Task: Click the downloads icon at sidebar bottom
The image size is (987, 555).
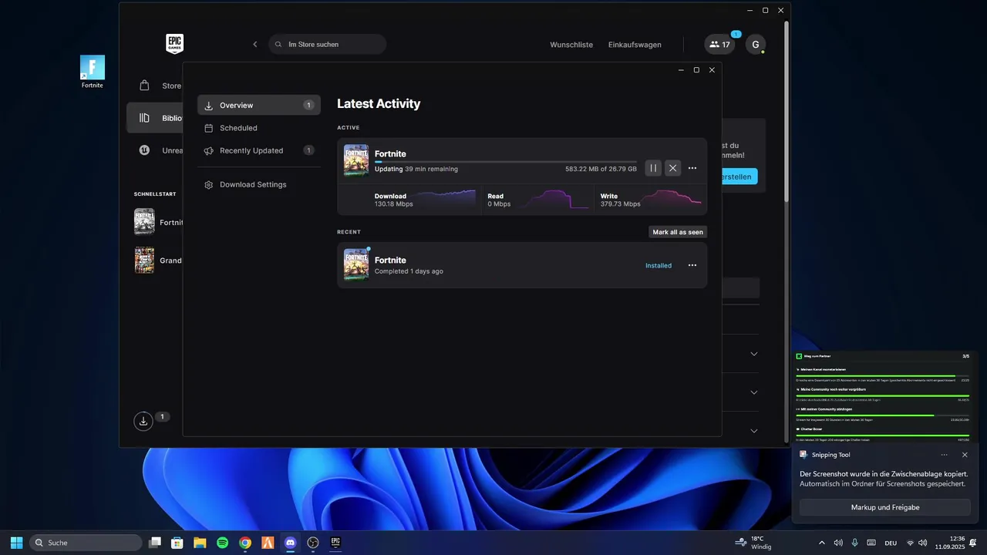Action: point(143,421)
